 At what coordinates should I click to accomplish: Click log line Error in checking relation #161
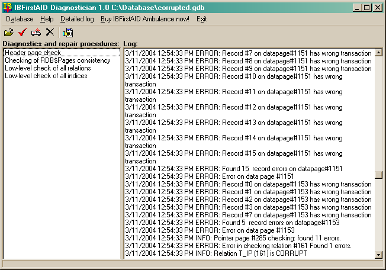239,245
